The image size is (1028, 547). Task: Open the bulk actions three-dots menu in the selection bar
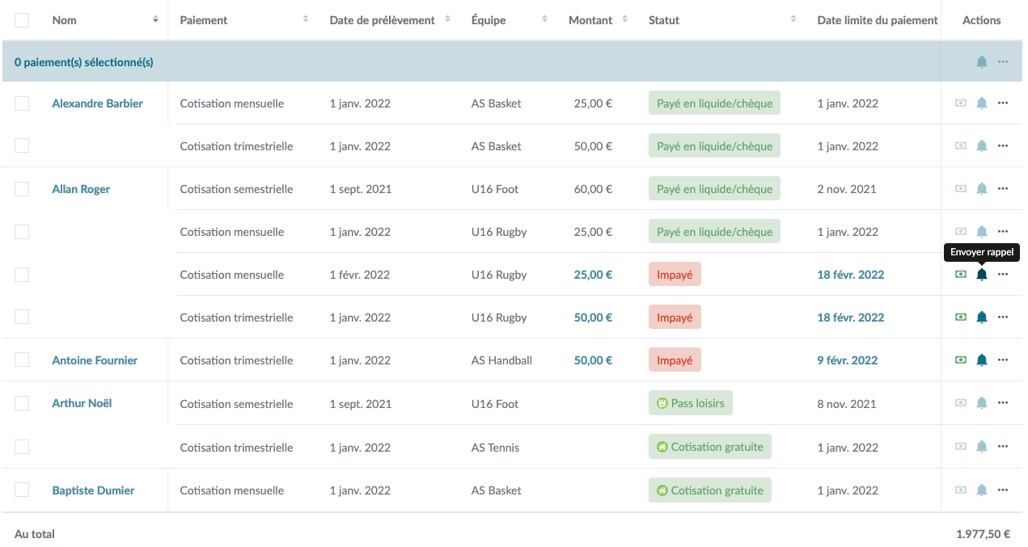pos(1003,62)
